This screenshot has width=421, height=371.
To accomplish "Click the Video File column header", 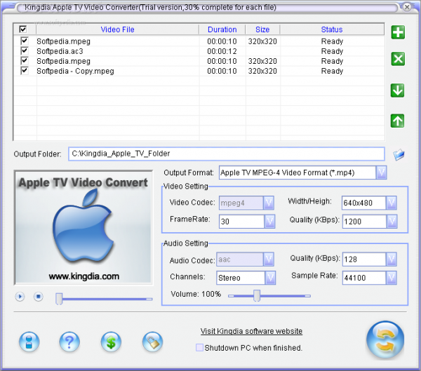I will pos(117,29).
